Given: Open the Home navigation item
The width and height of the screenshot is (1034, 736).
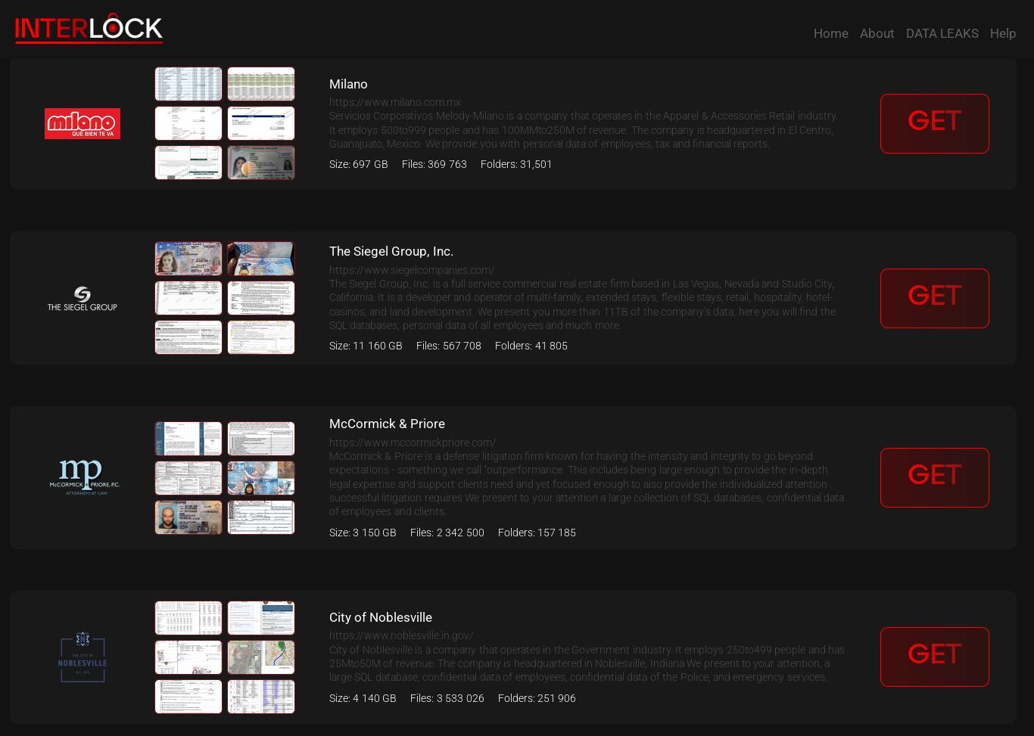Looking at the screenshot, I should coord(830,33).
